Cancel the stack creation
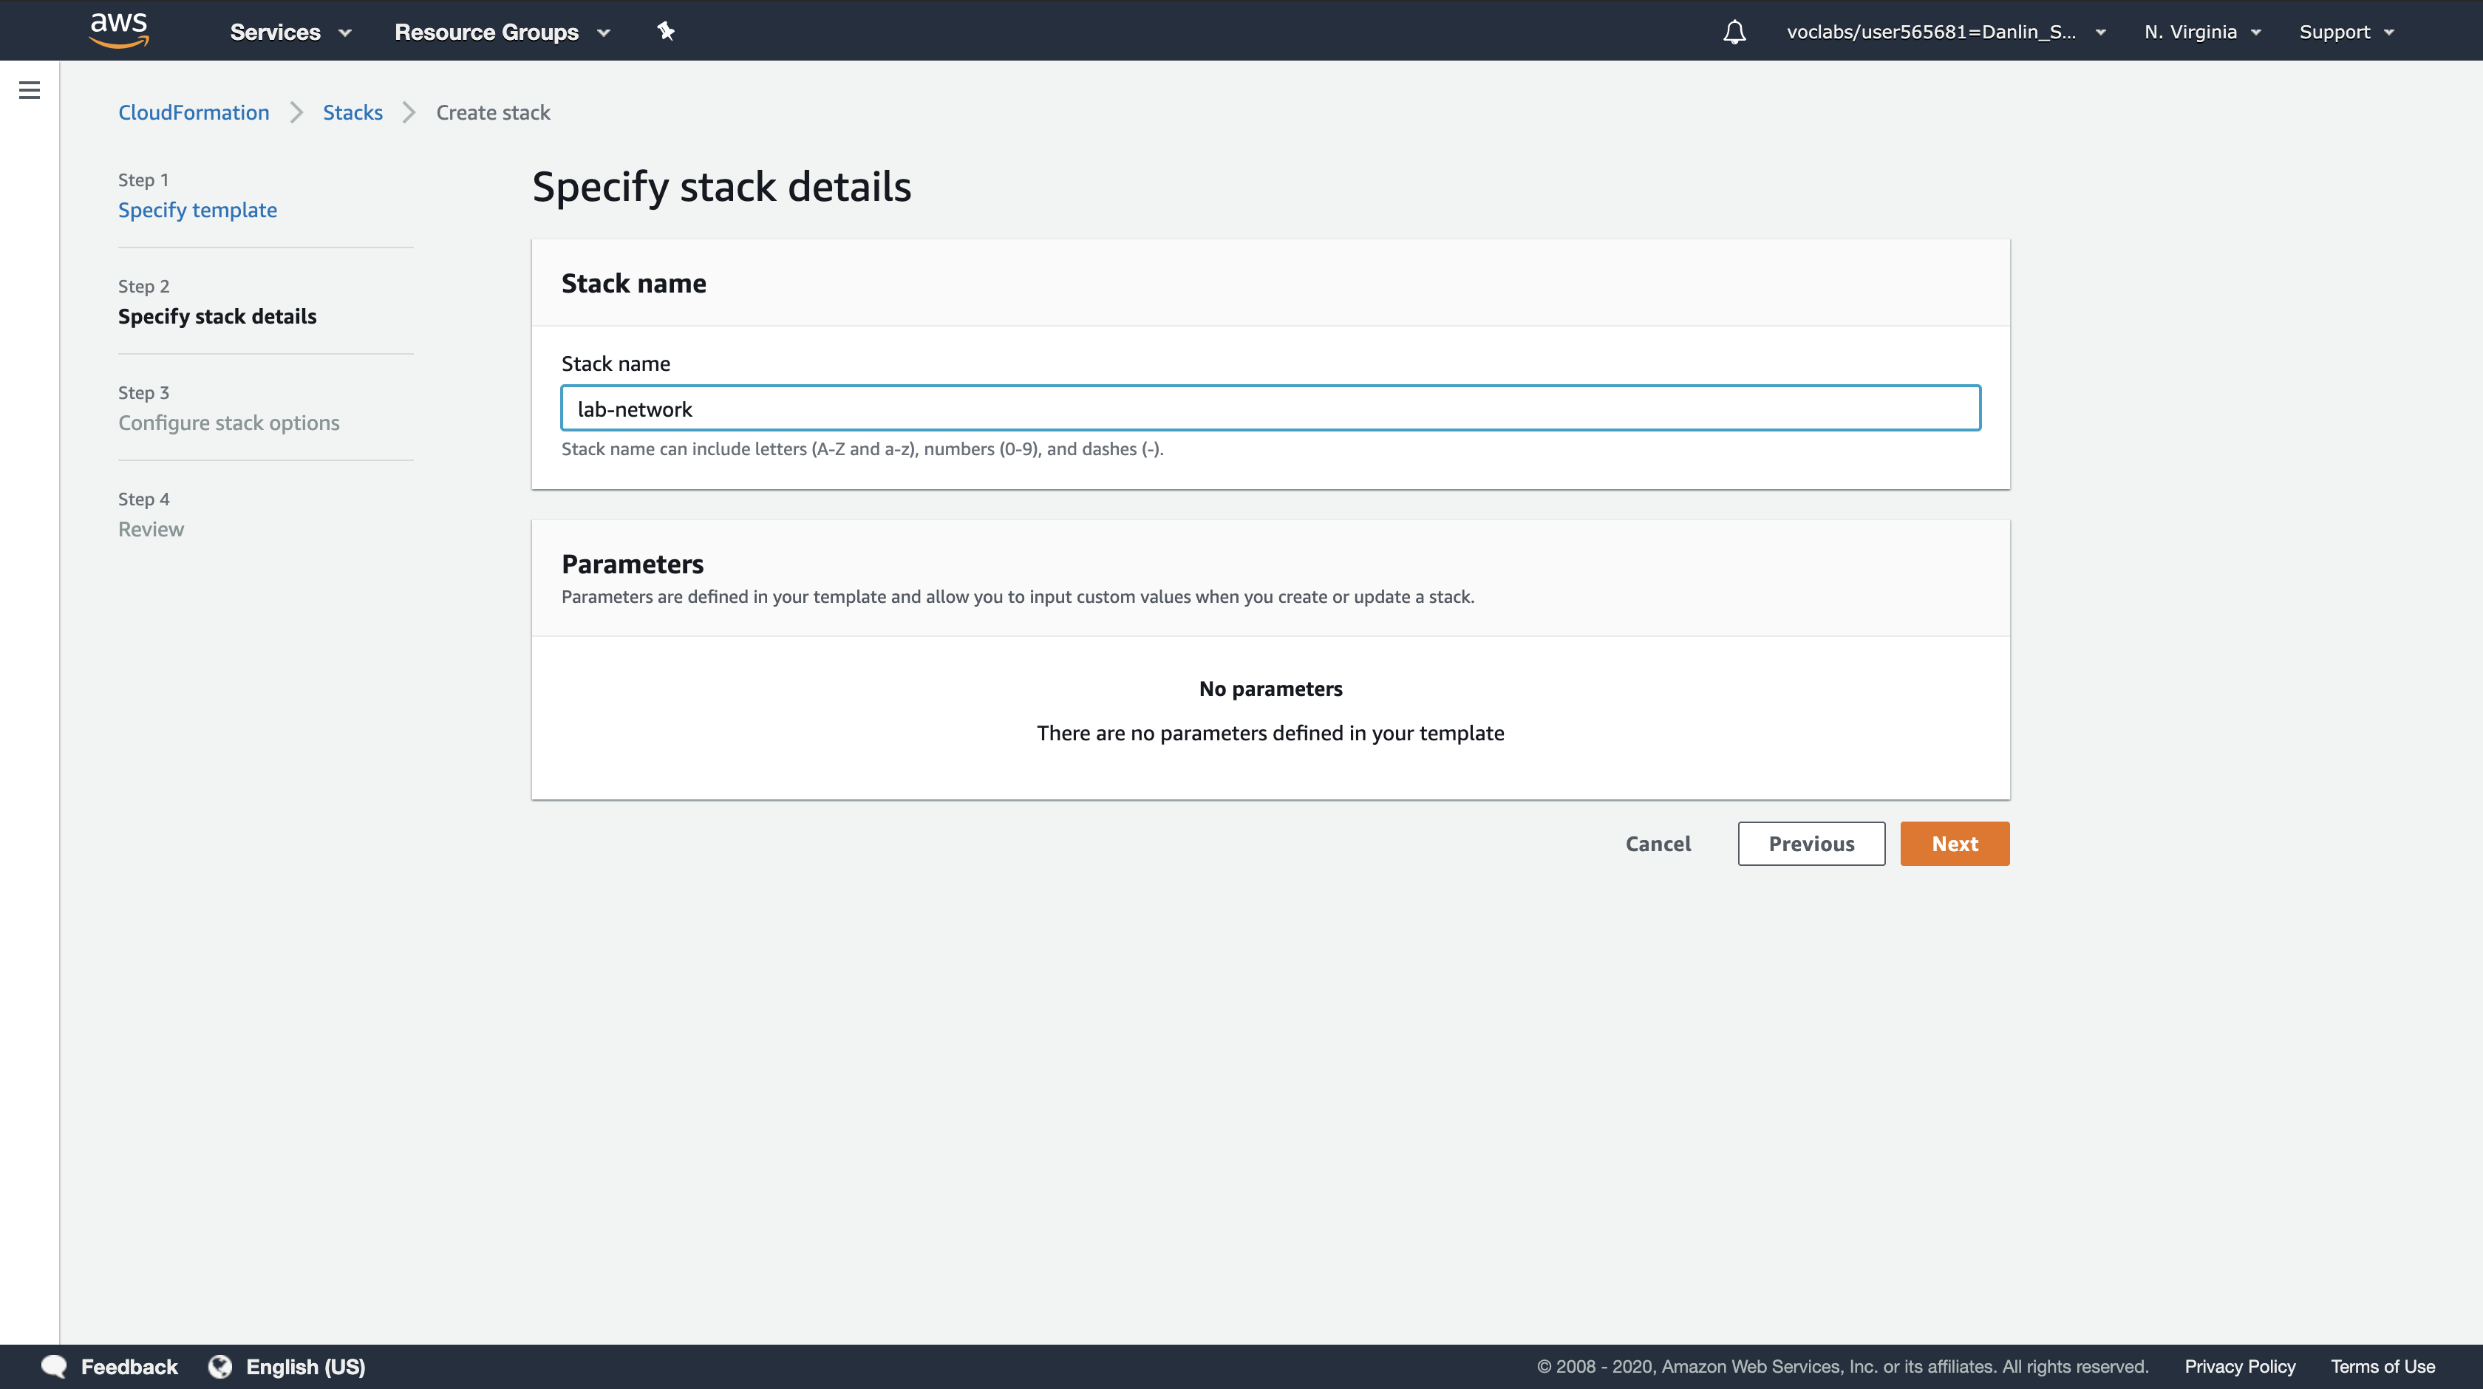The width and height of the screenshot is (2483, 1389). tap(1657, 844)
